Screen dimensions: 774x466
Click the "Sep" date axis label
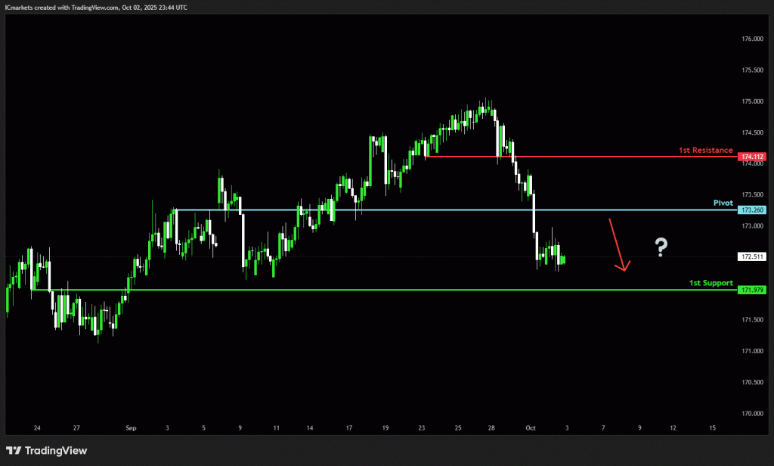click(x=132, y=427)
